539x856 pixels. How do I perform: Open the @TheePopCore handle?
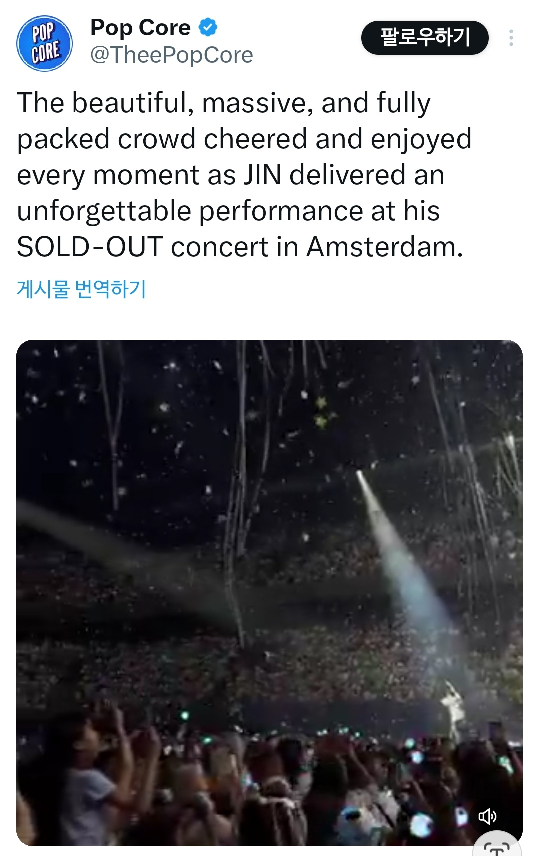click(x=171, y=55)
